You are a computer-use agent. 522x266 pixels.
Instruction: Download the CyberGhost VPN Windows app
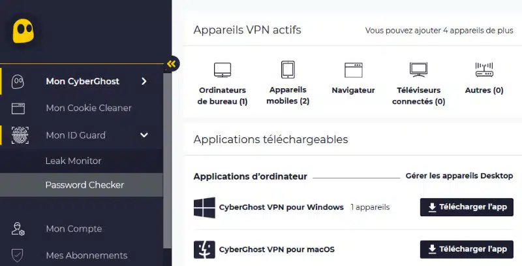pyautogui.click(x=467, y=207)
